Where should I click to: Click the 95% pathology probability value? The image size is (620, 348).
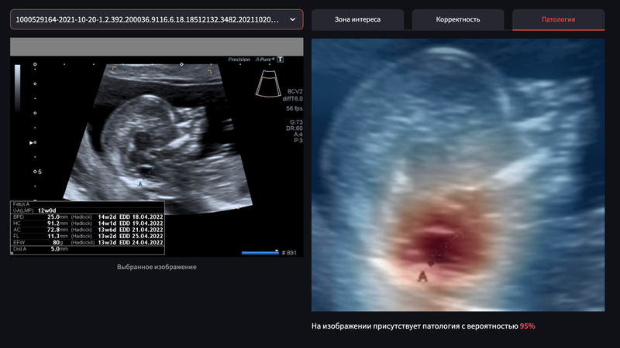pyautogui.click(x=528, y=326)
